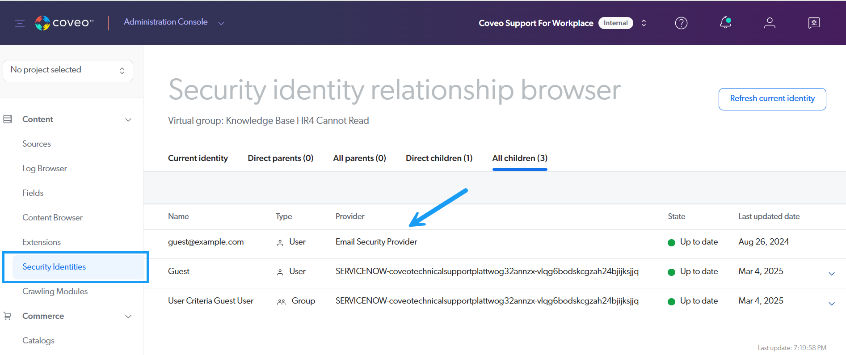The height and width of the screenshot is (355, 846).
Task: Click the Aug 26, 2024 date cell
Action: click(x=764, y=242)
